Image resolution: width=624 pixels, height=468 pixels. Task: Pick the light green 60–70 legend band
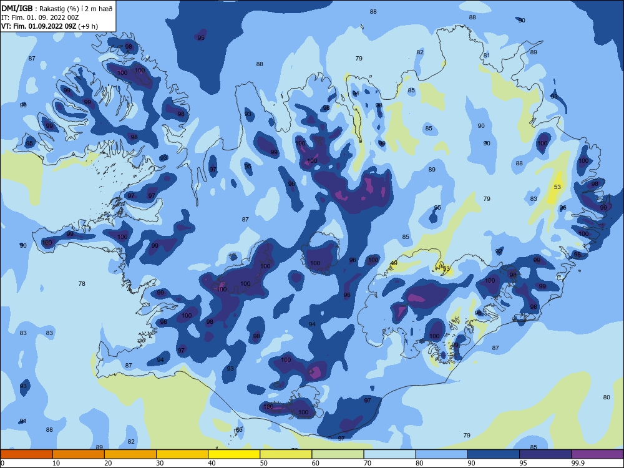[x=338, y=454]
